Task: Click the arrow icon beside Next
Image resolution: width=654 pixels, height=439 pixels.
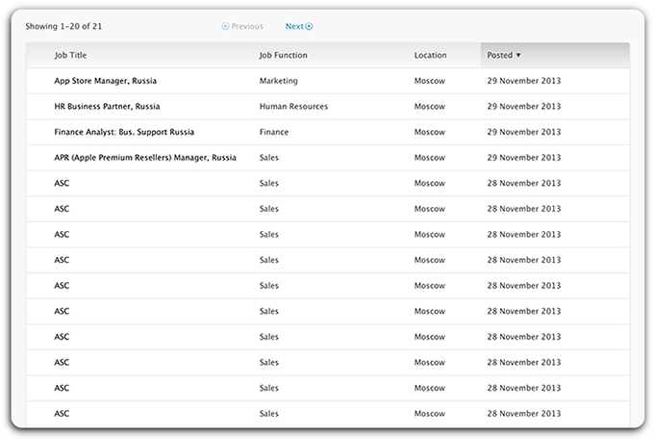Action: 310,27
